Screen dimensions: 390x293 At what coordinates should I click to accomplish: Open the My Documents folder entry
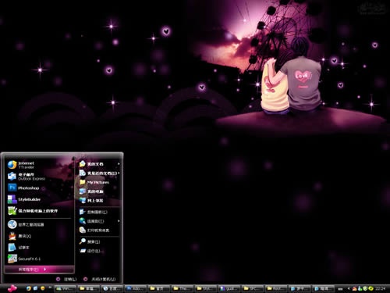[100, 164]
